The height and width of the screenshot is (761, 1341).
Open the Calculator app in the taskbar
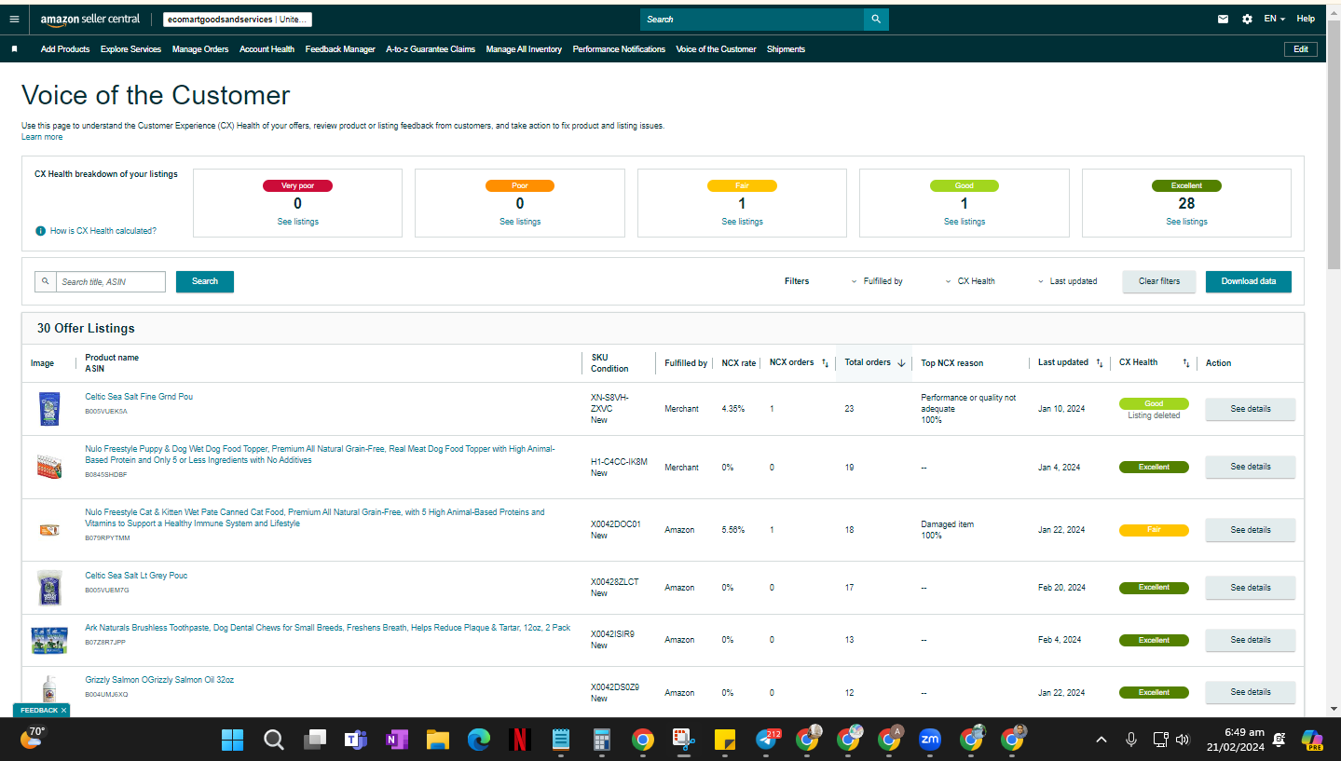602,740
